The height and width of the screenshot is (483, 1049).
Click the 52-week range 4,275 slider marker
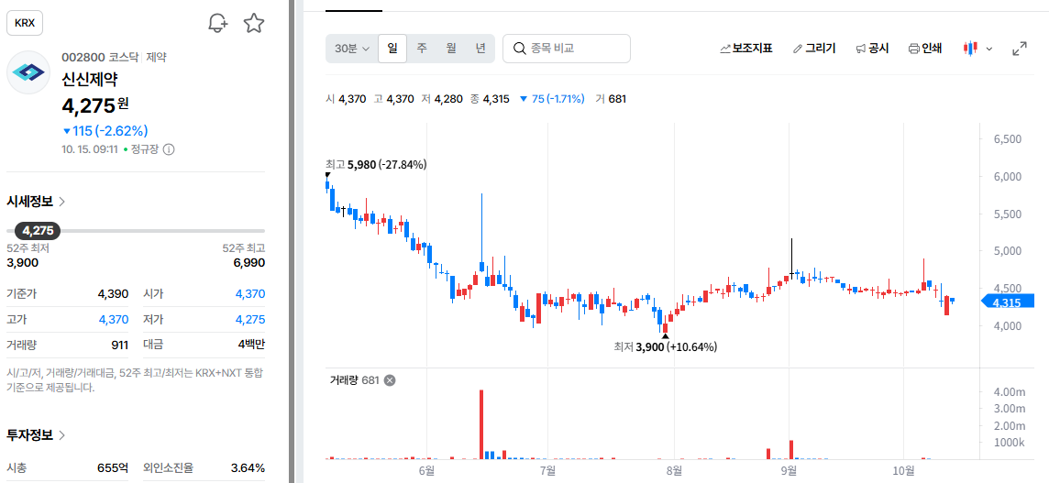coord(38,231)
